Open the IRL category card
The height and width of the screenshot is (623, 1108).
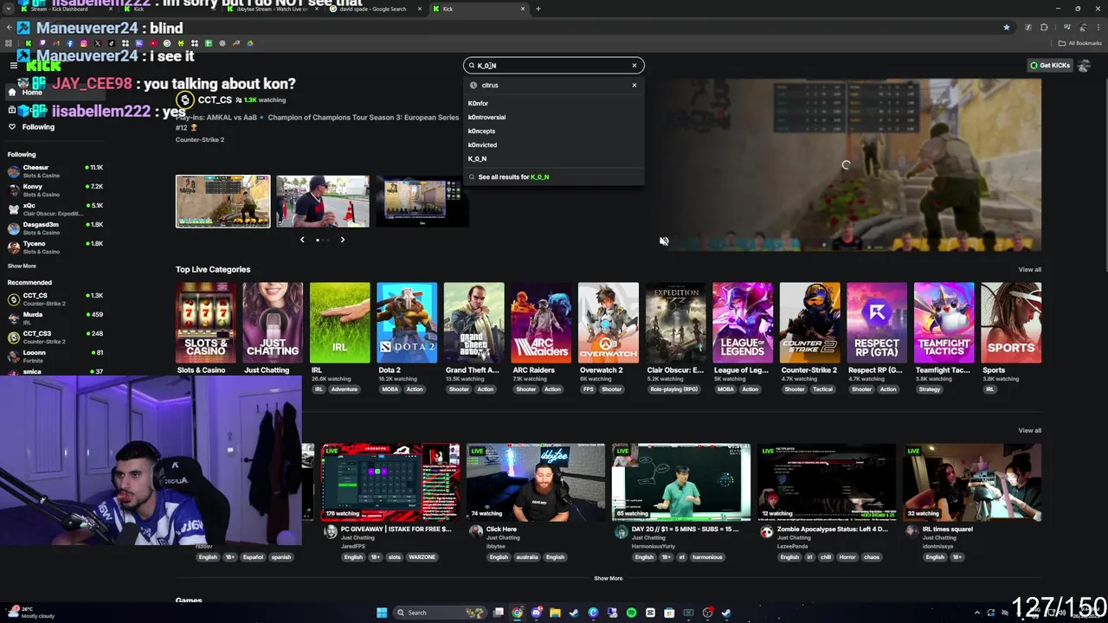pos(339,322)
